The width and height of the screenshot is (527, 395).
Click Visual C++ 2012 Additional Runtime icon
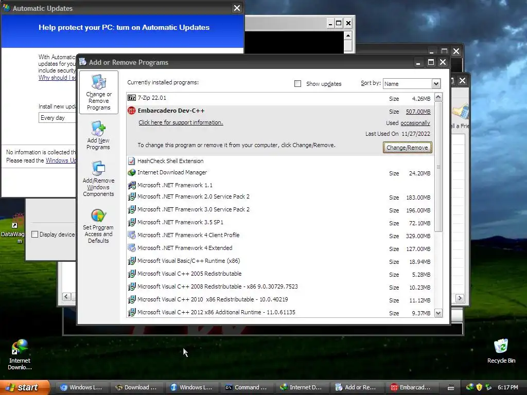coord(132,312)
